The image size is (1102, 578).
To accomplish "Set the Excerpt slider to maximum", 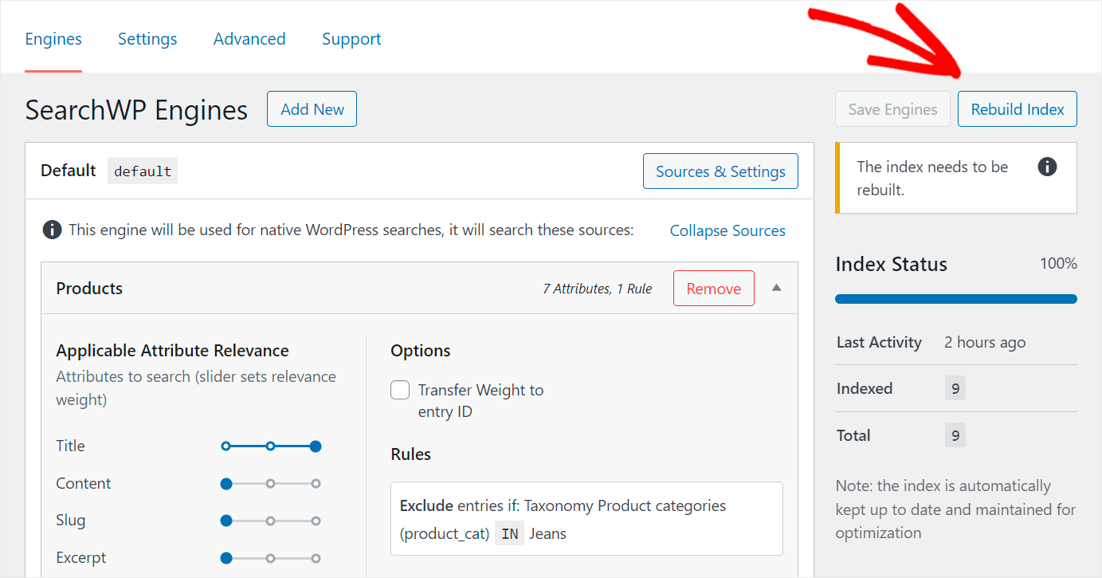I will click(316, 558).
